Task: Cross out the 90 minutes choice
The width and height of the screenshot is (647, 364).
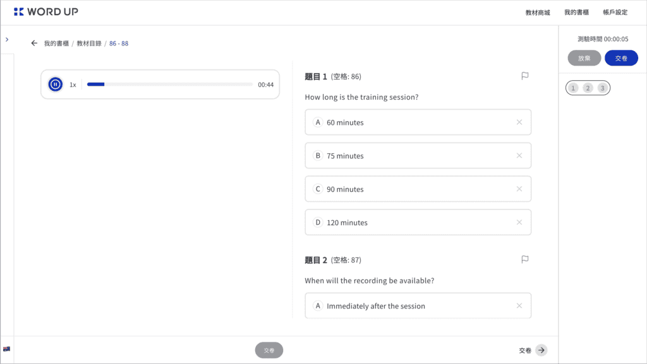Action: tap(519, 189)
